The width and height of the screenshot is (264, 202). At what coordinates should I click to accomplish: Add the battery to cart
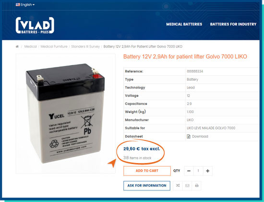147,171
